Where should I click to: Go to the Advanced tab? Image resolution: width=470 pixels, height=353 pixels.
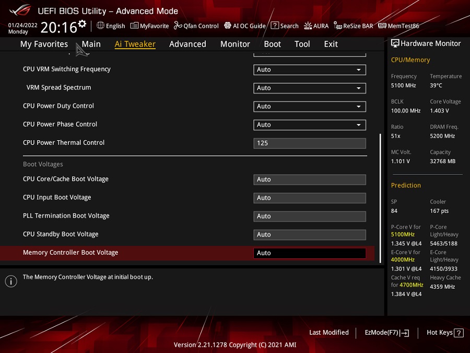pyautogui.click(x=187, y=44)
